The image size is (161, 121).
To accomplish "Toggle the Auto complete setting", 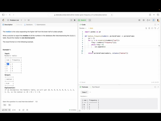I will 91,28.
